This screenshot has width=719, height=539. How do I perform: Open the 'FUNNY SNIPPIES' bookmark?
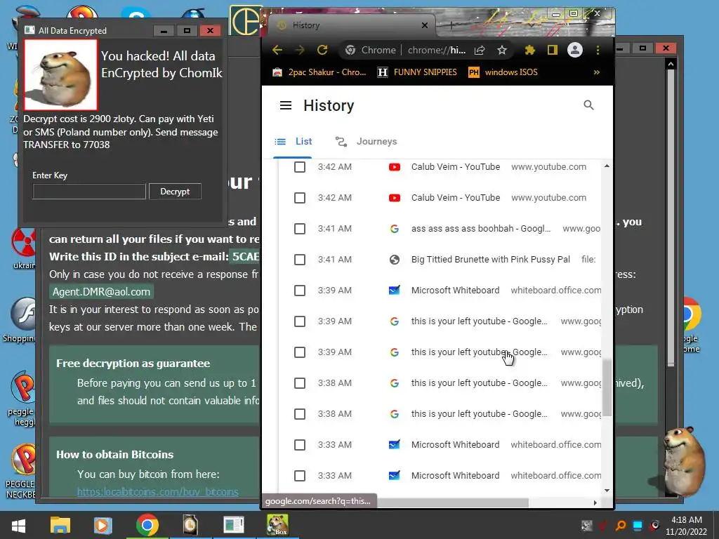[417, 72]
